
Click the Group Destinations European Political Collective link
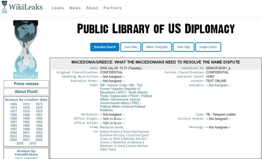click(x=124, y=133)
